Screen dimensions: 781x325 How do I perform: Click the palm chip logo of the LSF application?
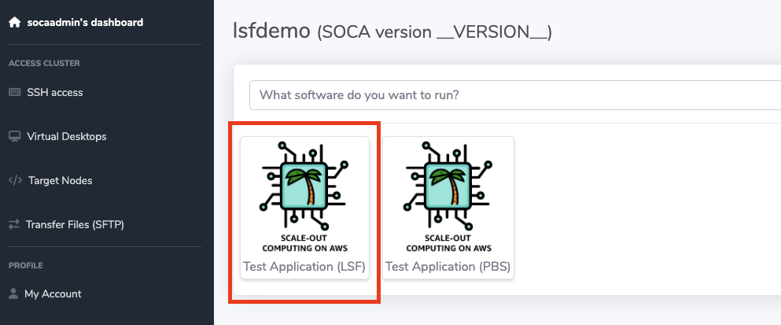pos(304,187)
